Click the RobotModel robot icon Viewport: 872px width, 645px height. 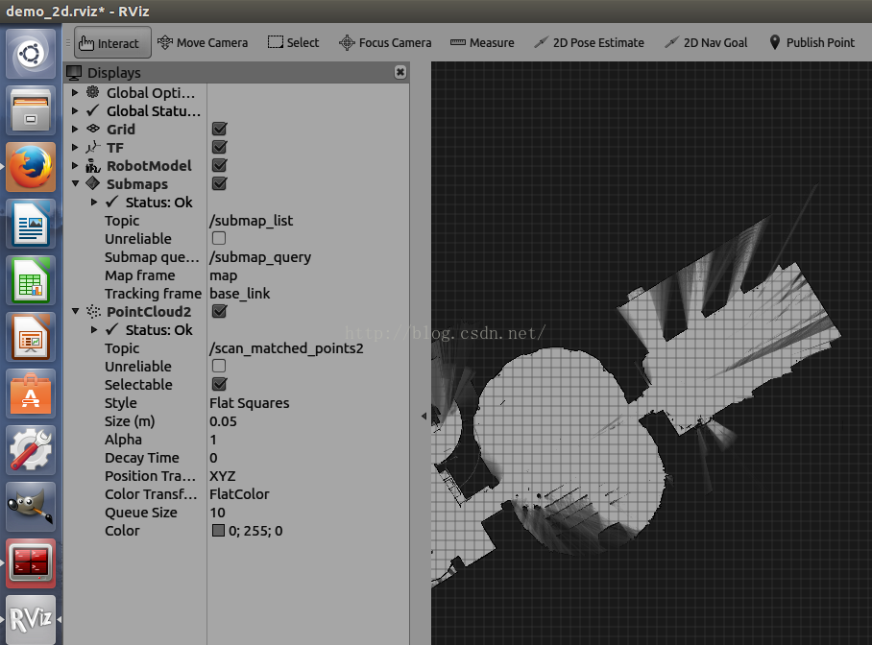93,166
